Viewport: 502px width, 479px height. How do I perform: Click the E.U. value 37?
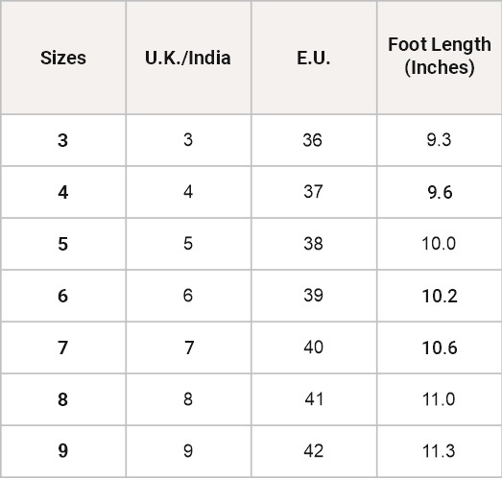313,191
